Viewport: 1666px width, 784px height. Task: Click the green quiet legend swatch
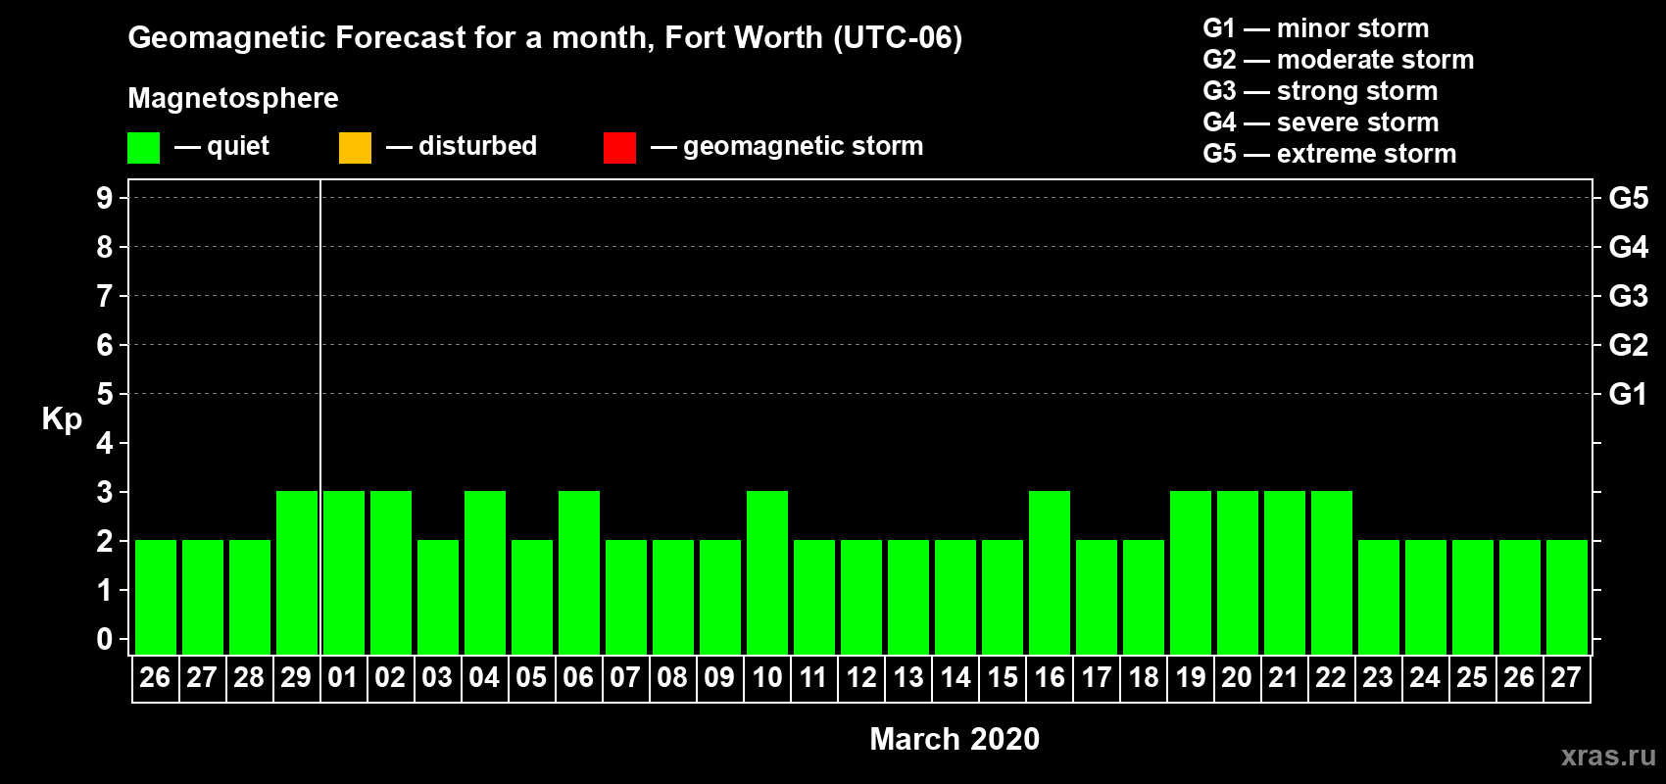(143, 148)
